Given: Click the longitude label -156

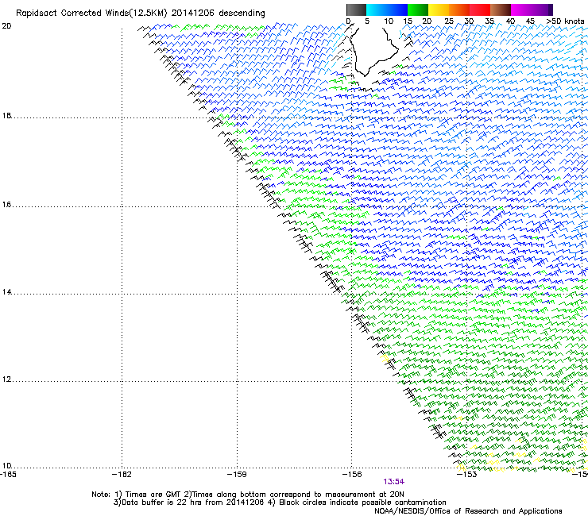Looking at the screenshot, I should tap(352, 475).
